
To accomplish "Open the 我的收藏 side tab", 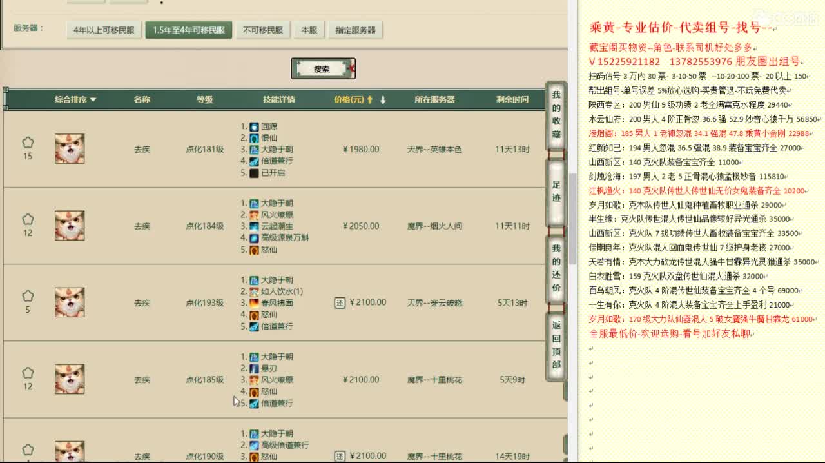I will pos(556,115).
